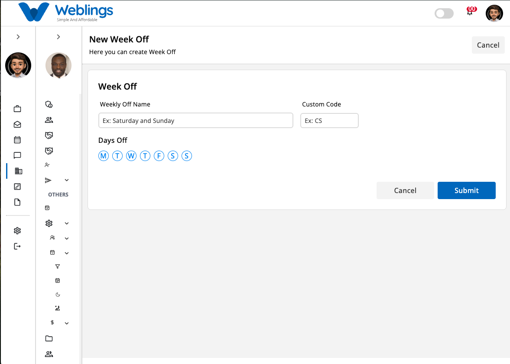Open the chat bubble messages icon
The height and width of the screenshot is (364, 510).
tap(18, 155)
